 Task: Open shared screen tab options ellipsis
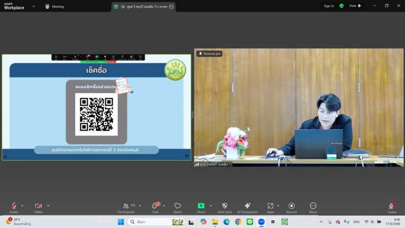tap(172, 7)
